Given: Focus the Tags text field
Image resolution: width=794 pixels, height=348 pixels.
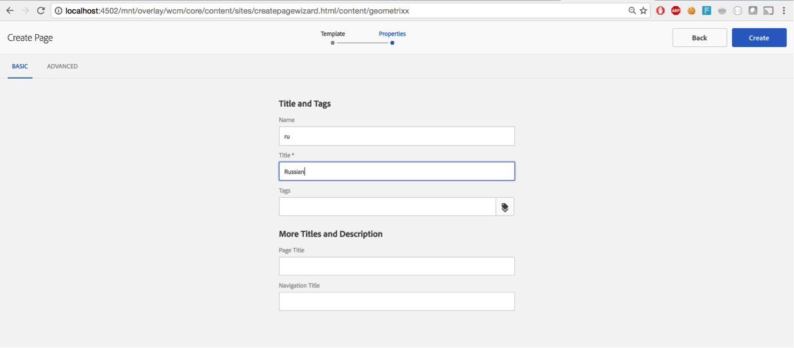Looking at the screenshot, I should [x=387, y=207].
